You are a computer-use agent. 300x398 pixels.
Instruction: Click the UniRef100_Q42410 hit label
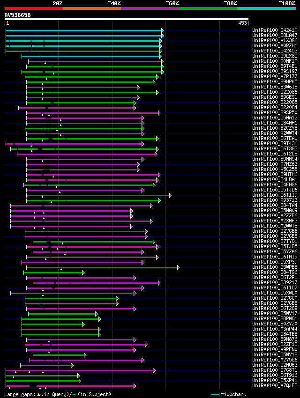pyautogui.click(x=275, y=30)
